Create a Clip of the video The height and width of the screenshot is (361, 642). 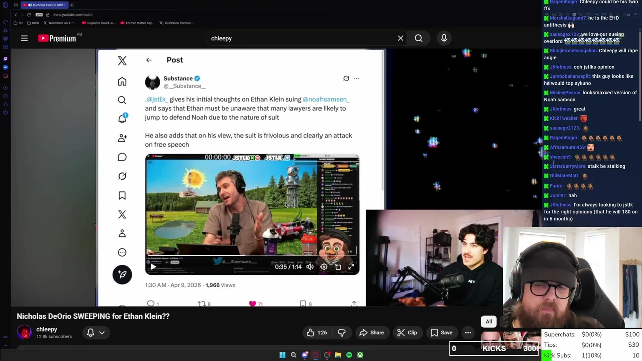pyautogui.click(x=407, y=333)
